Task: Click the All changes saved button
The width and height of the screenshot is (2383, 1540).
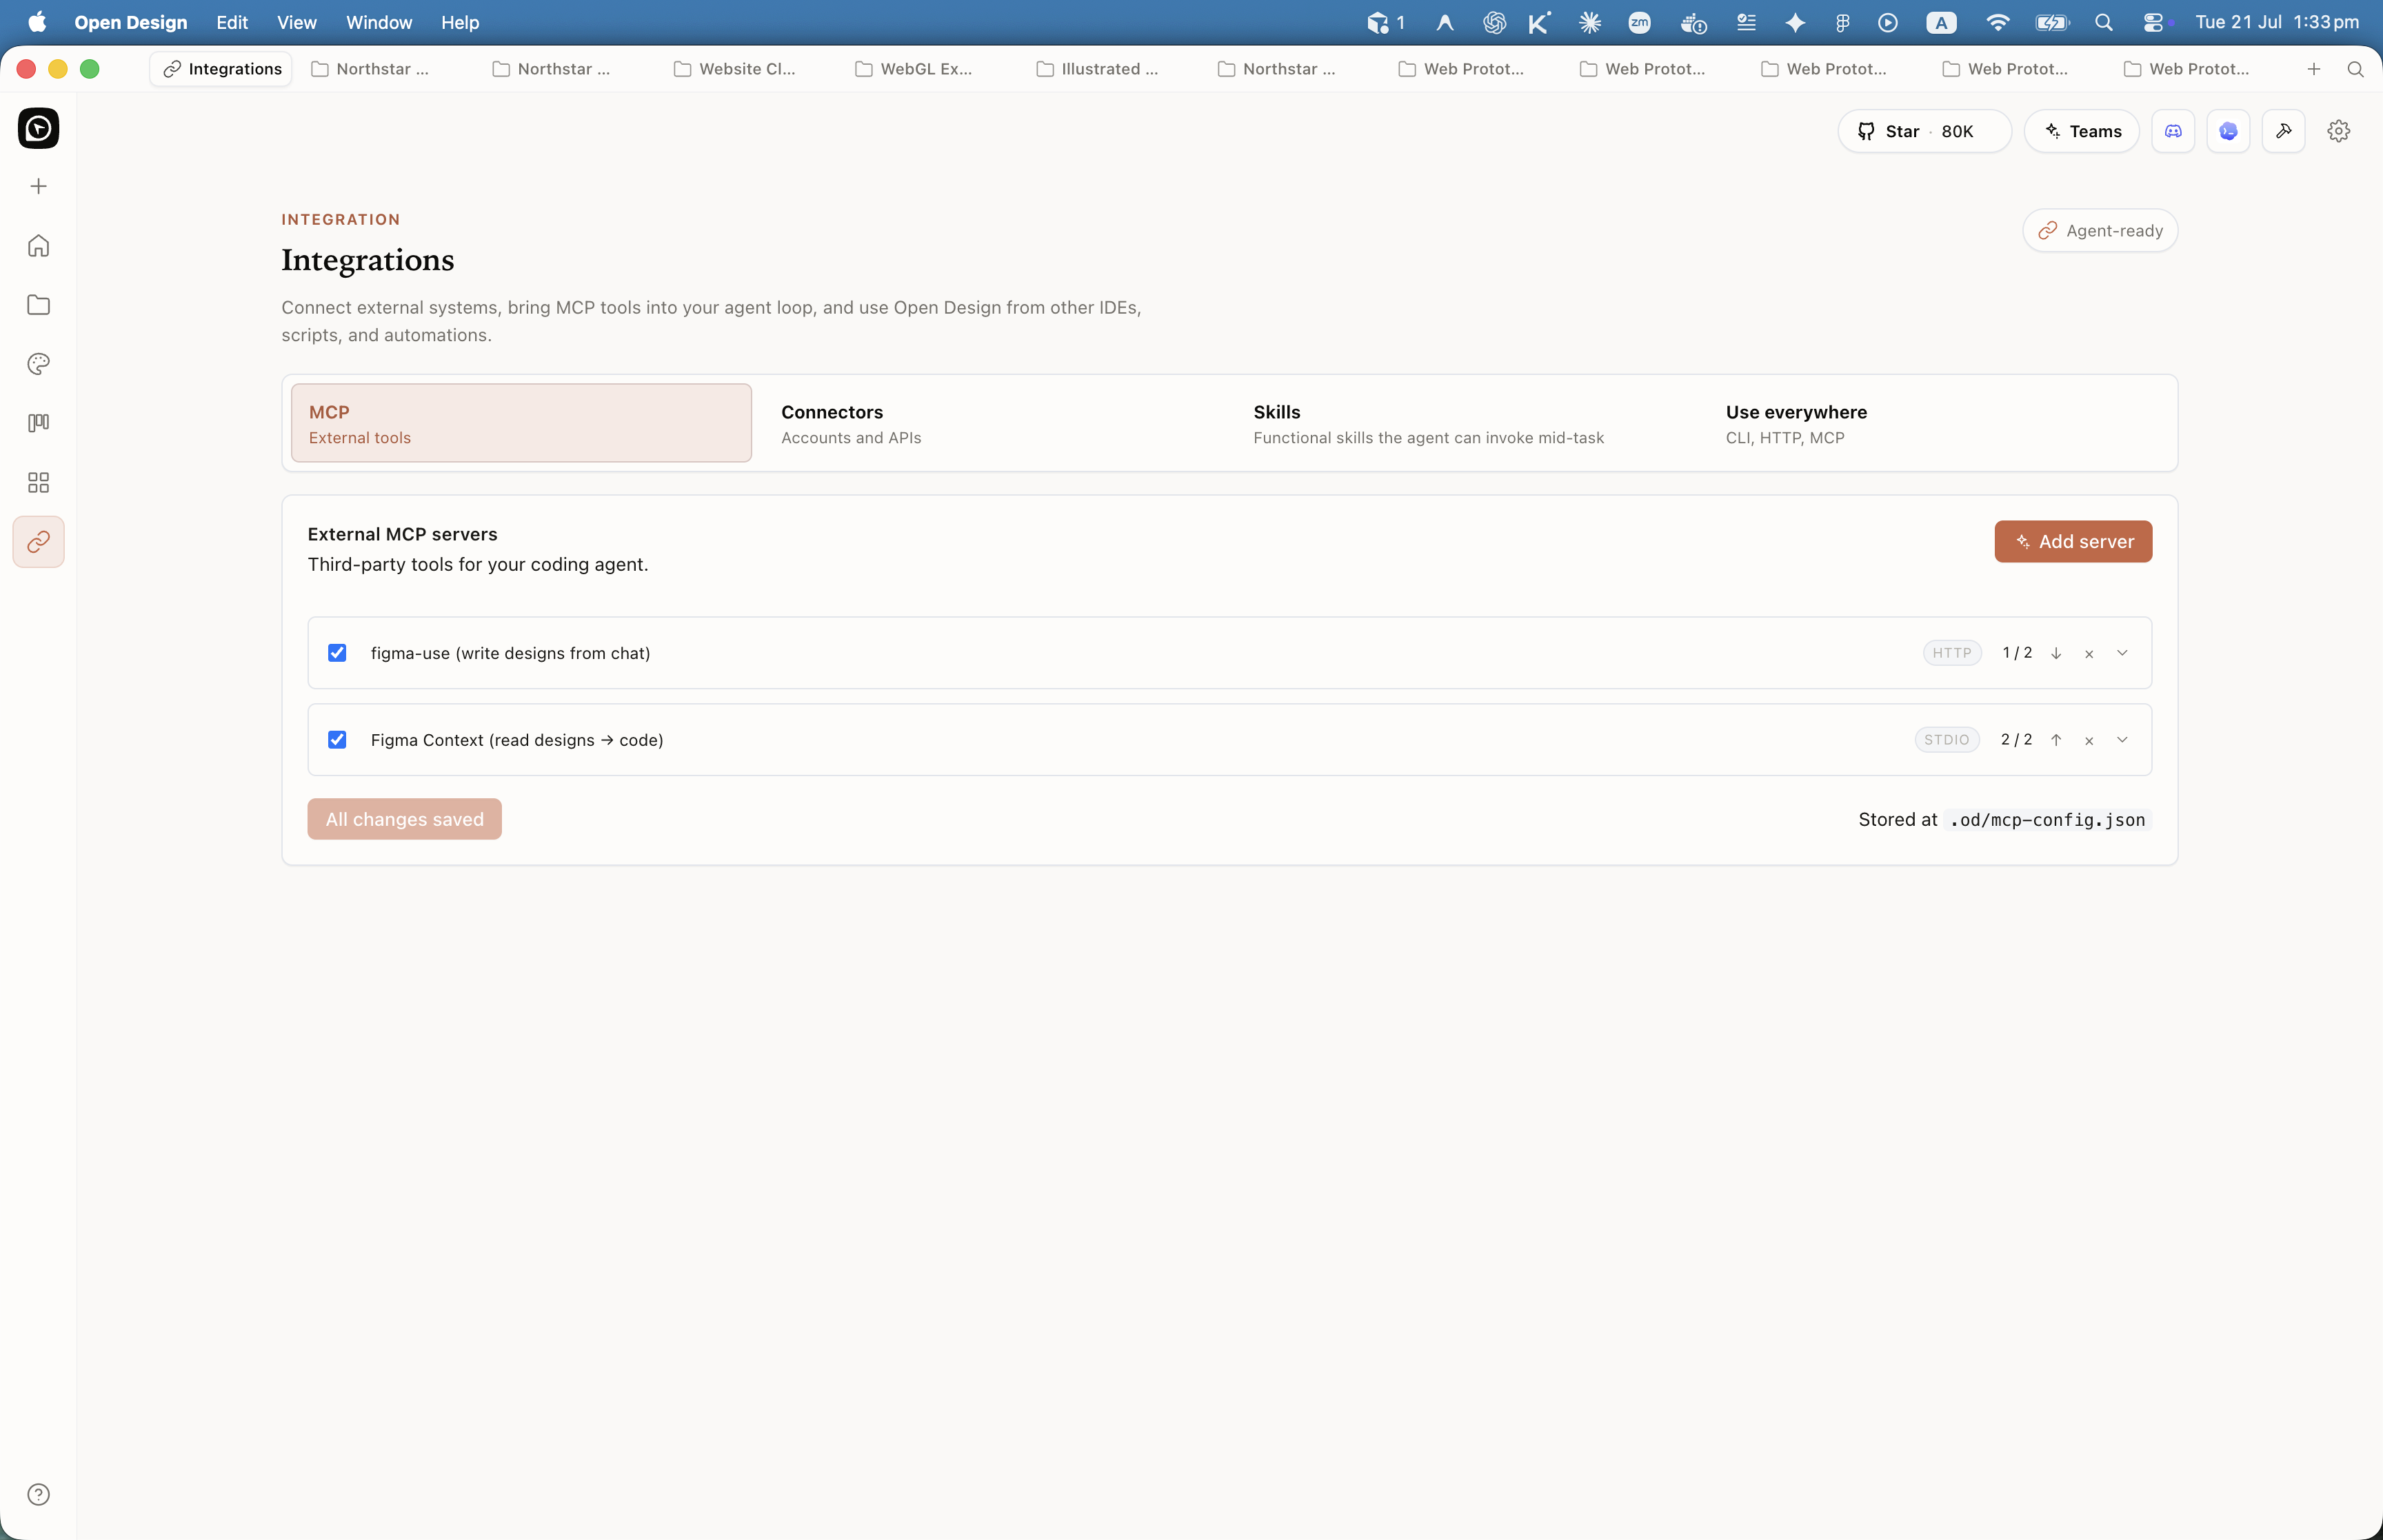Action: [x=404, y=819]
